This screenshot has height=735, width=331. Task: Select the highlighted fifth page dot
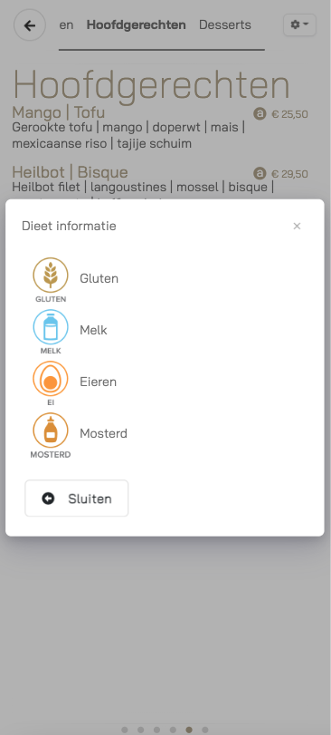(x=189, y=730)
